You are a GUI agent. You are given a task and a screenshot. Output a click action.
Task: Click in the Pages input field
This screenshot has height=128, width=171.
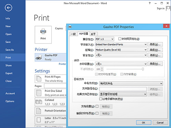(x=55, y=86)
